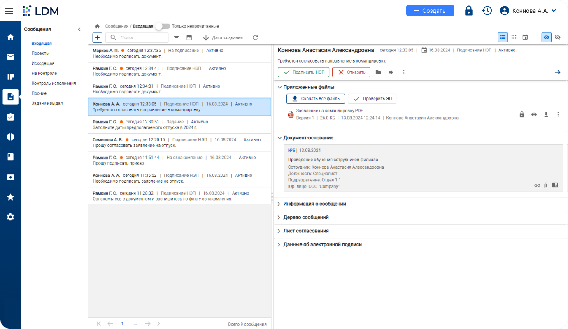568x329 pixels.
Task: Open the mail envelope sidebar section
Action: tap(11, 57)
